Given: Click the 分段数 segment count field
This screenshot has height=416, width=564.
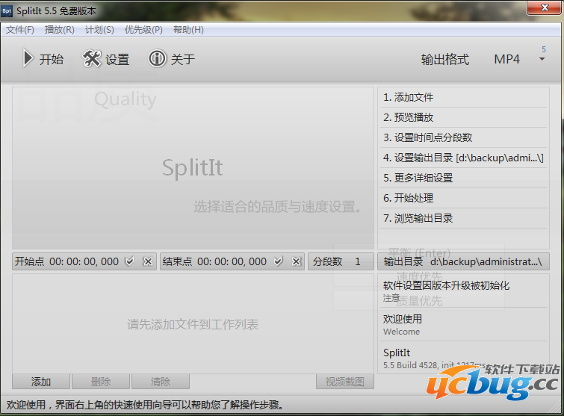Looking at the screenshot, I should [x=341, y=261].
